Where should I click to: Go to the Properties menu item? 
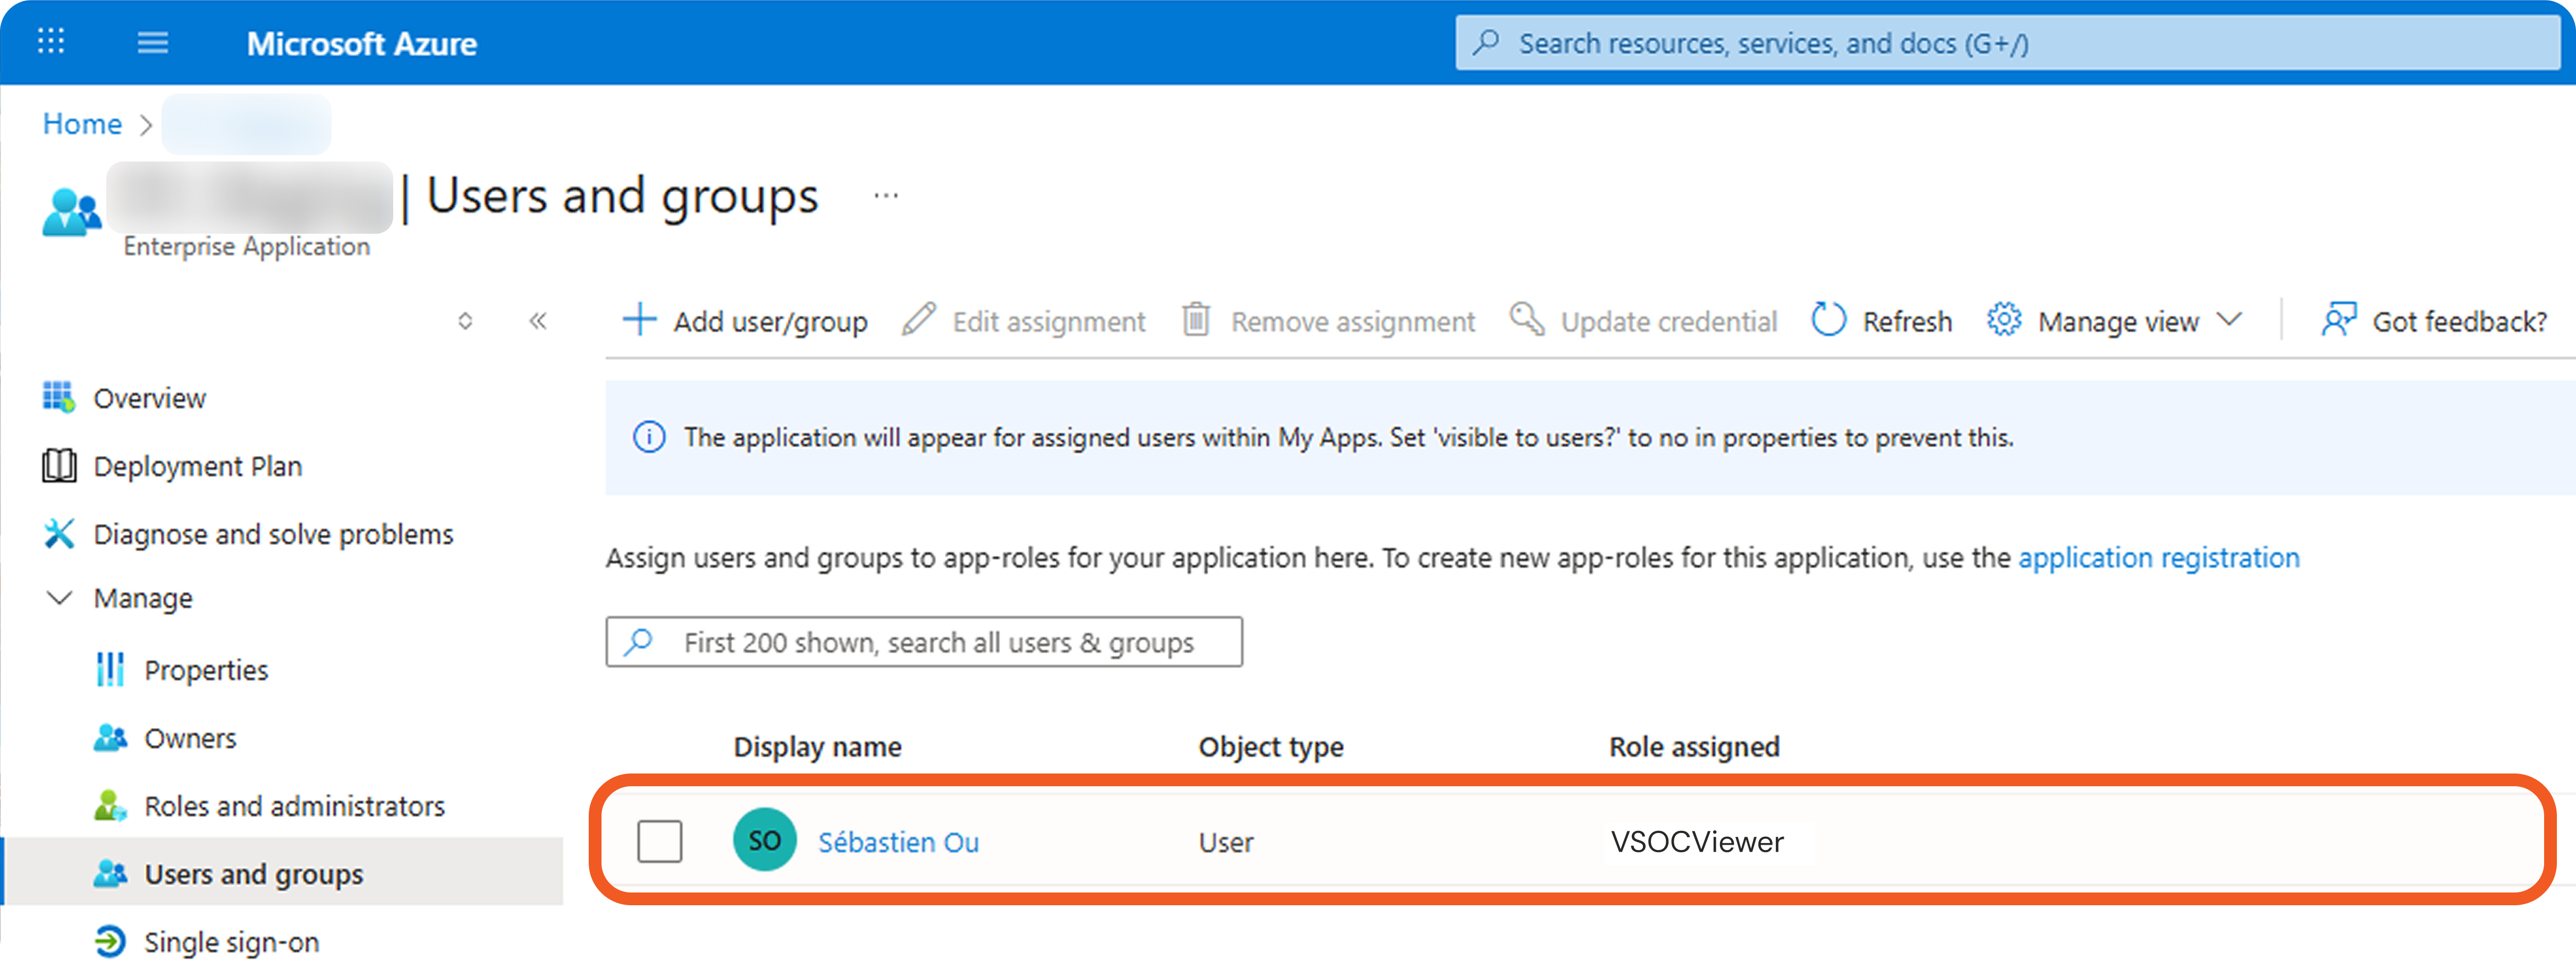[x=205, y=670]
